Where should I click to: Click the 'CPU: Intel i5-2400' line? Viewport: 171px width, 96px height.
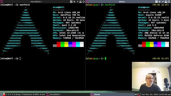[x=68, y=33]
